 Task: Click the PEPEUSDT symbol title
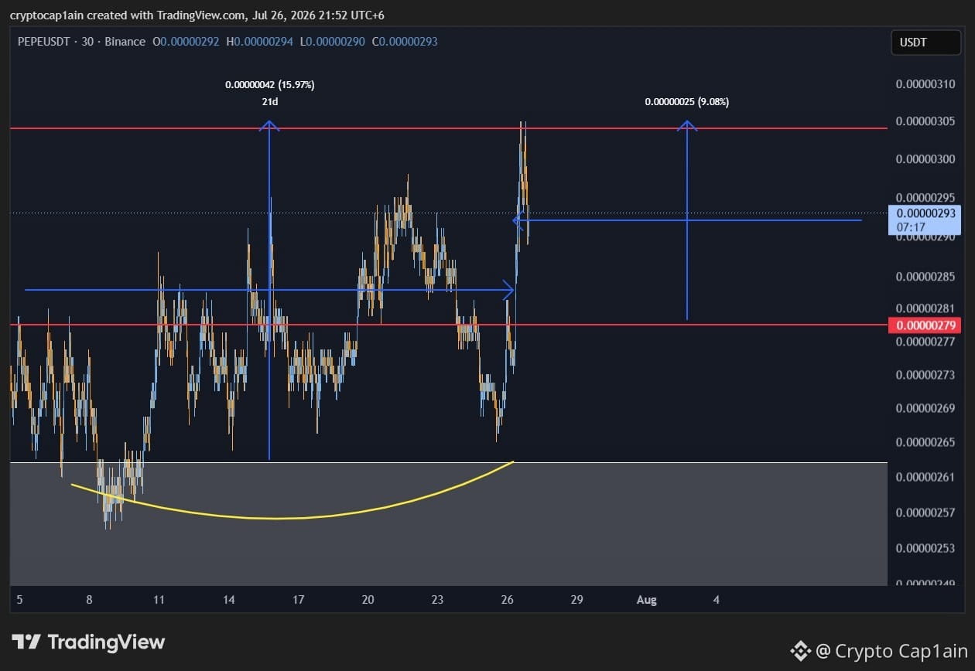[x=43, y=41]
